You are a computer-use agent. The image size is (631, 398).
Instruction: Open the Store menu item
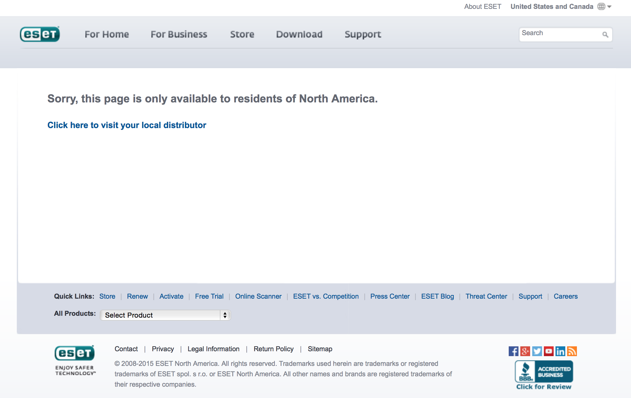point(242,34)
